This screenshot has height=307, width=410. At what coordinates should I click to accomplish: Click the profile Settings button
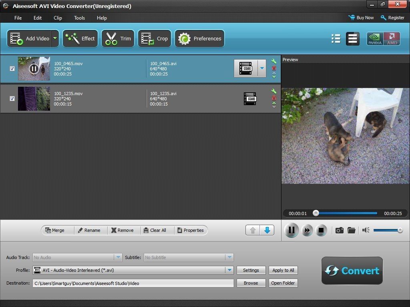tap(251, 270)
